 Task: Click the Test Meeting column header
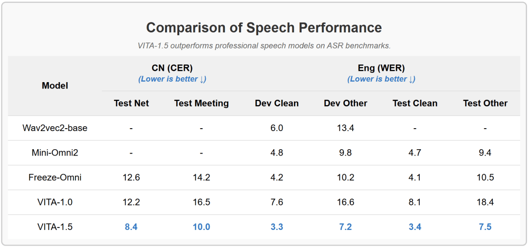tap(201, 104)
